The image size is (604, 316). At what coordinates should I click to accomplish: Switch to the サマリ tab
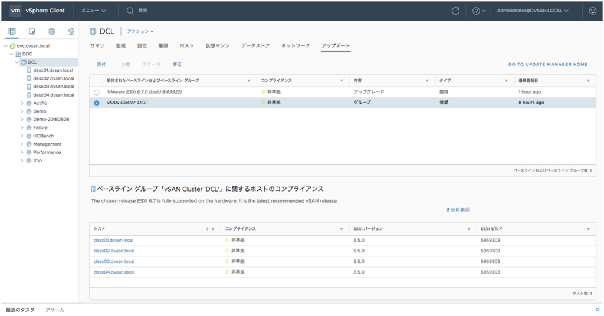click(x=97, y=45)
